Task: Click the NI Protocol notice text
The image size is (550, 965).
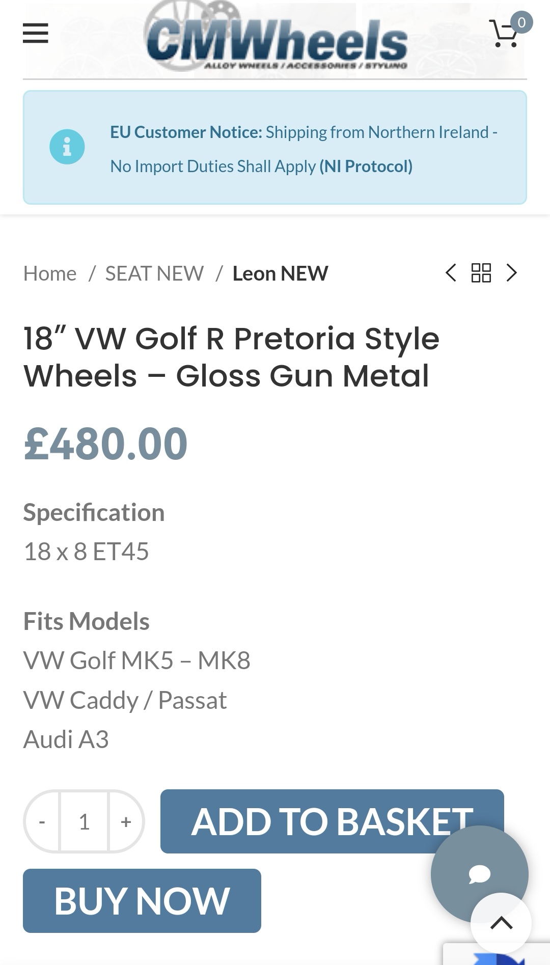Action: 366,166
